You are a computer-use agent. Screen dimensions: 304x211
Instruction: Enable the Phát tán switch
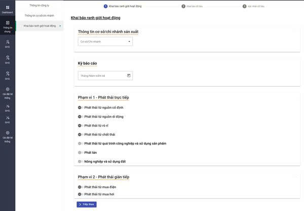tap(80, 152)
